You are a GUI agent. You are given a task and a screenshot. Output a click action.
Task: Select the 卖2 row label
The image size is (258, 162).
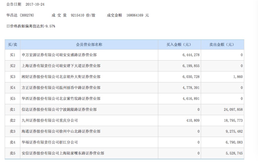tap(13, 120)
